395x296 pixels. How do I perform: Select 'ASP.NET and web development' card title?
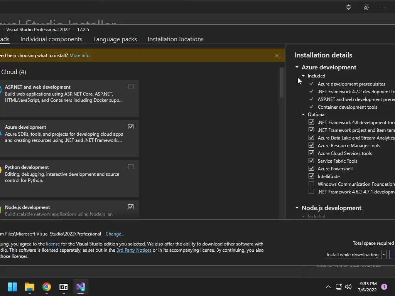[37, 87]
